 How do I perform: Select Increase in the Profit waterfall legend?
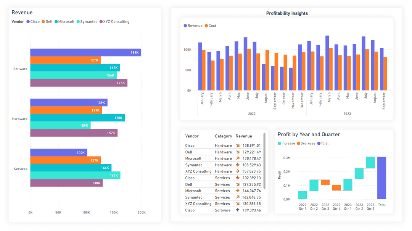pos(286,144)
